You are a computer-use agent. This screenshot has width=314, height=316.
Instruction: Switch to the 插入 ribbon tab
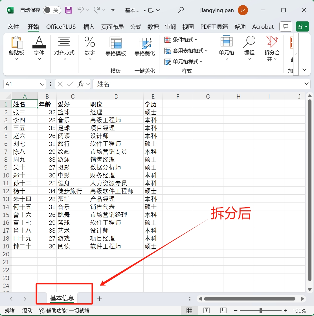click(89, 27)
